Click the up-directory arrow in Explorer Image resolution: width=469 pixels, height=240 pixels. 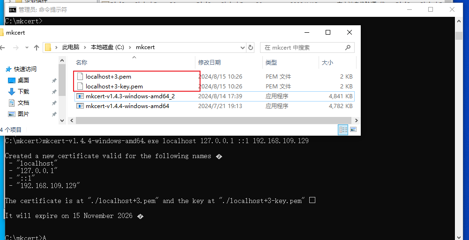pyautogui.click(x=37, y=47)
